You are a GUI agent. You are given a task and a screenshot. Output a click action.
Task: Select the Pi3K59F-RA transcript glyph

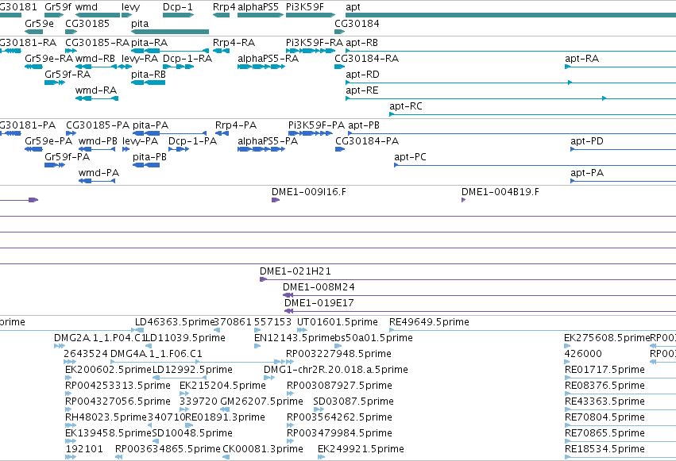(x=309, y=51)
